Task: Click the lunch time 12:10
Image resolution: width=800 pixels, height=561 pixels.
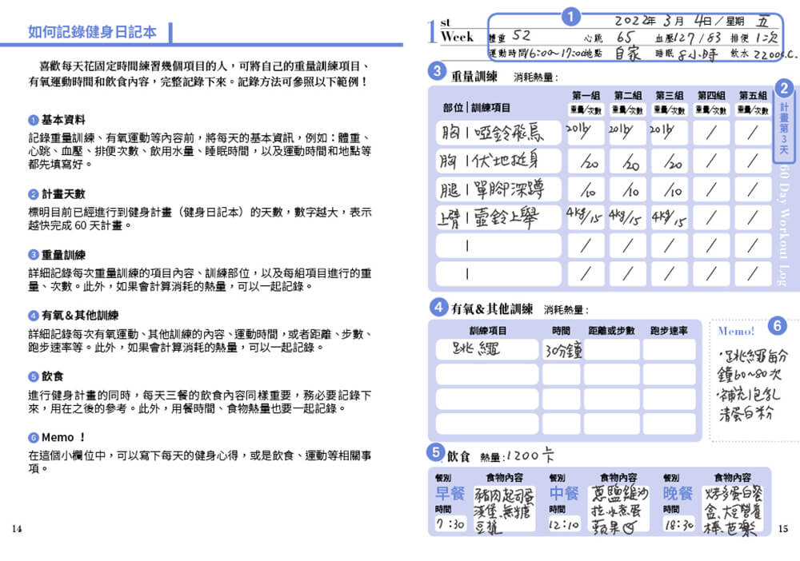Action: 564,523
